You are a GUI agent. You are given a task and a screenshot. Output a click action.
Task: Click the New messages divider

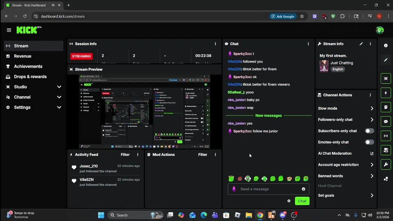[269, 116]
